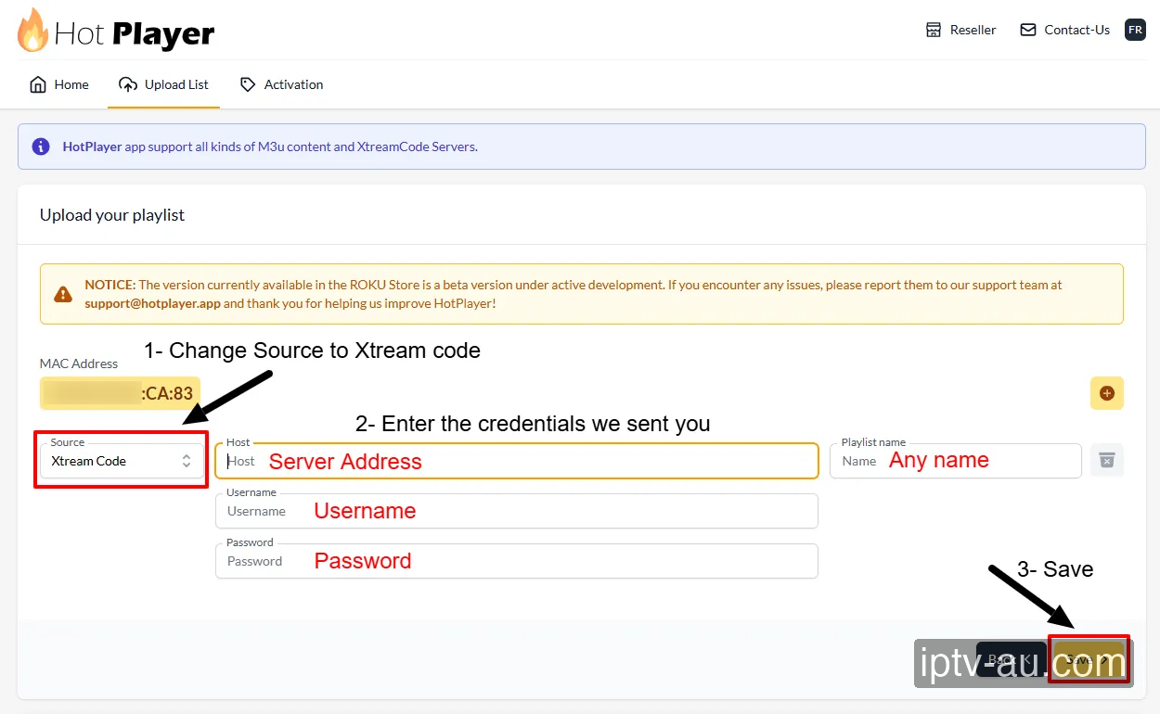Viewport: 1160px width, 714px height.
Task: Click the Home house icon
Action: click(x=38, y=84)
